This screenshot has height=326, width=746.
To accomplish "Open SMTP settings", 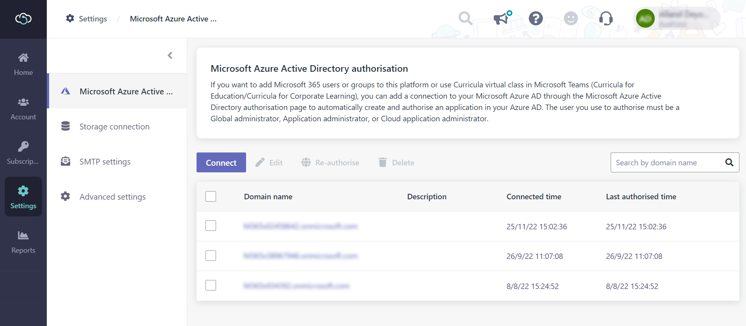I will [117, 161].
